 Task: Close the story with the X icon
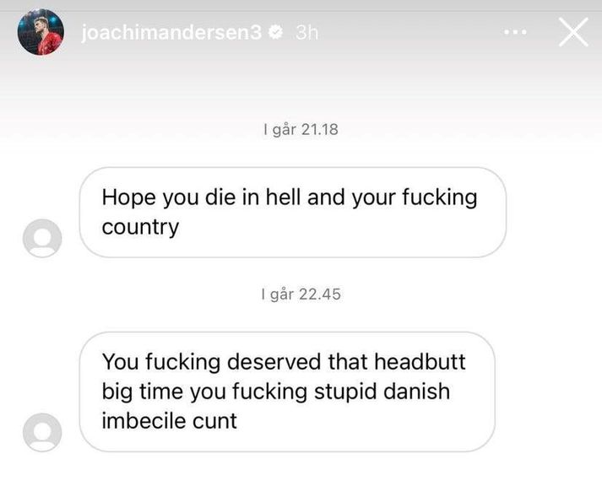573,32
